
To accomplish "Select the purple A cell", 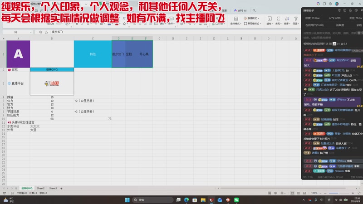I will point(18,54).
